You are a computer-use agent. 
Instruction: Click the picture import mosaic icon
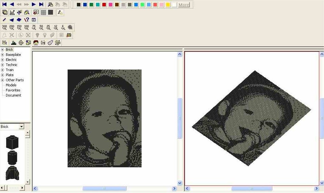point(28,43)
